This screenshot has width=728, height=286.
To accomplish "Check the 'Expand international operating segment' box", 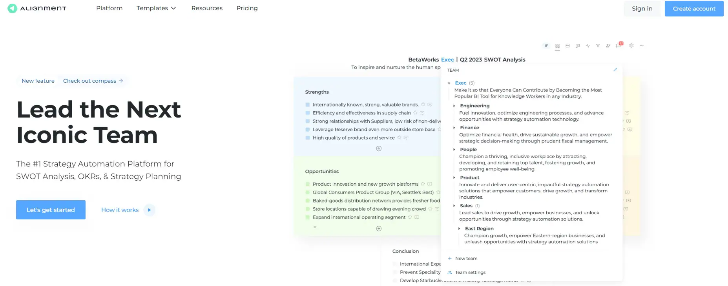I will 308,217.
